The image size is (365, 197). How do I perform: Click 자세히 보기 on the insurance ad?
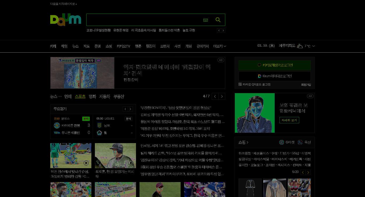(x=289, y=120)
